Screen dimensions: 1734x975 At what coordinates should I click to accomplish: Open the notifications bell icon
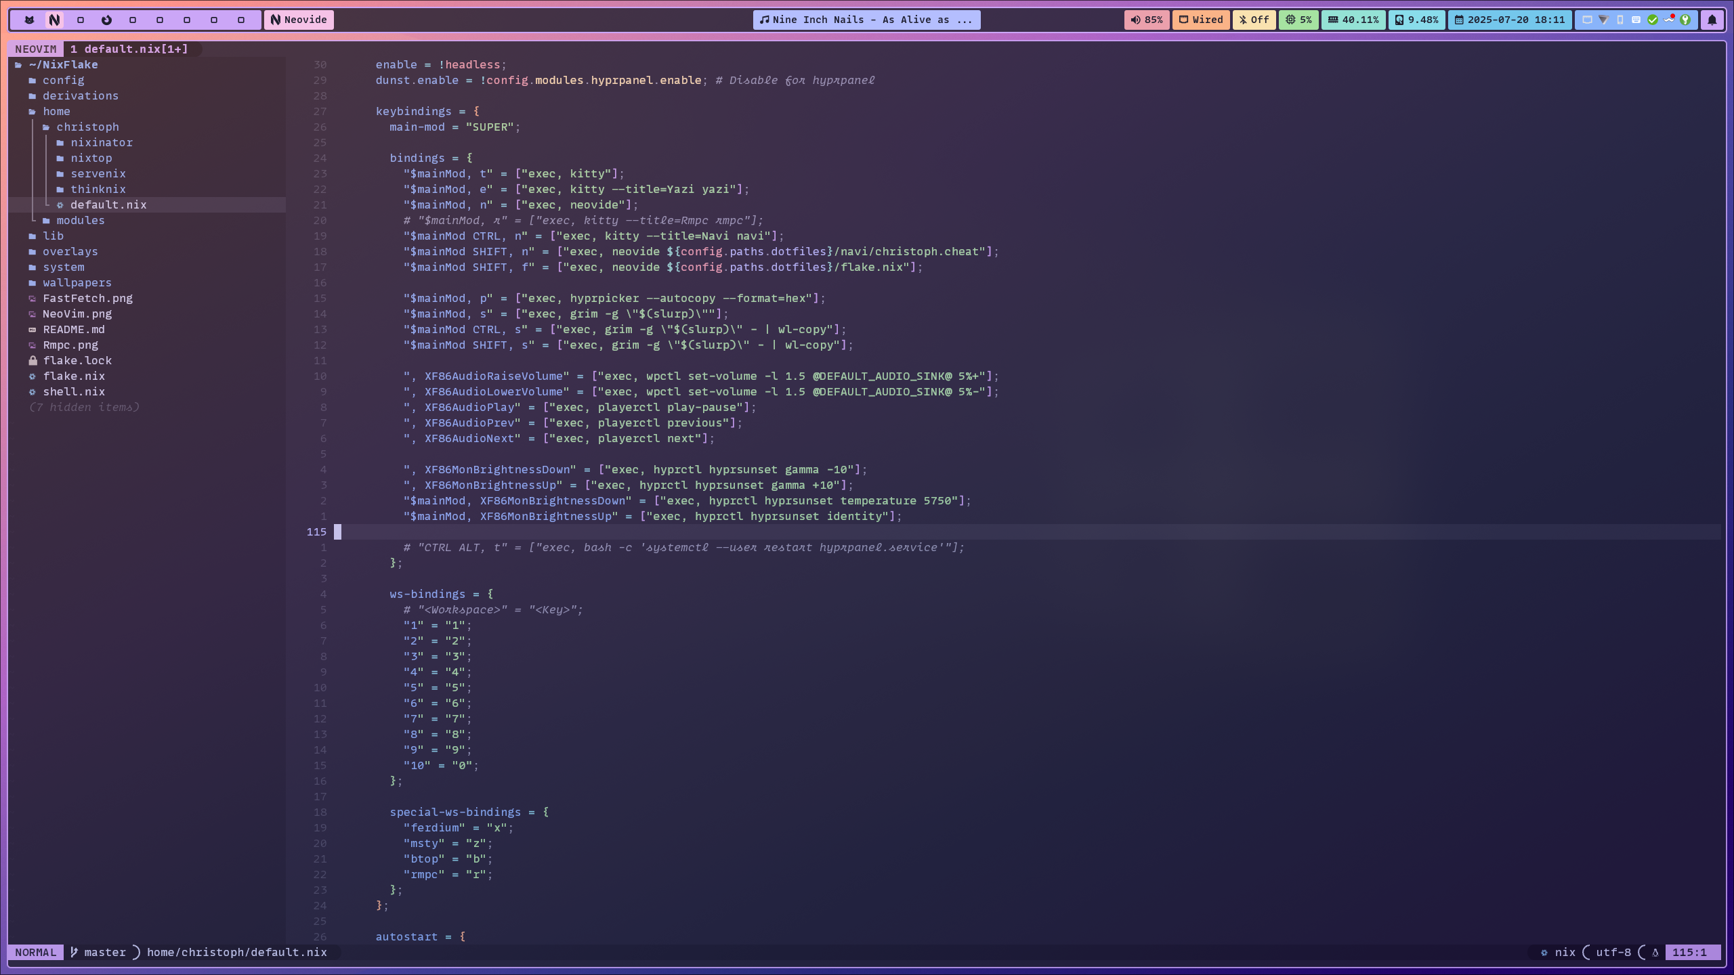point(1712,20)
